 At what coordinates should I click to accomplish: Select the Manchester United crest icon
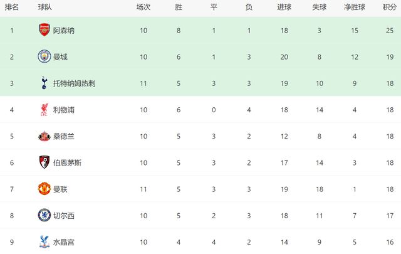coord(44,189)
